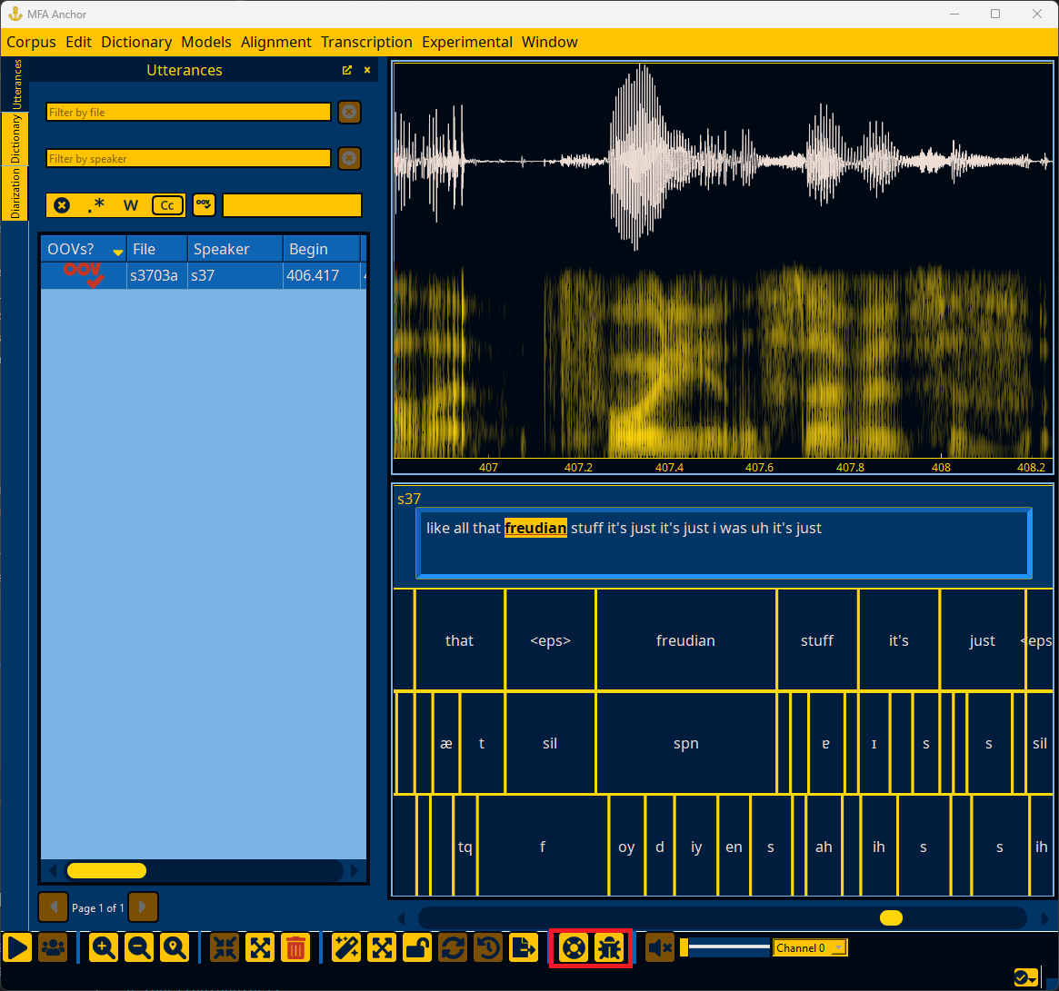Report a bug with the bug icon
1059x991 pixels.
click(x=609, y=947)
